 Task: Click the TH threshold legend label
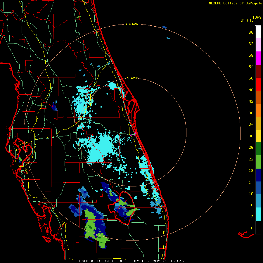click(251, 228)
